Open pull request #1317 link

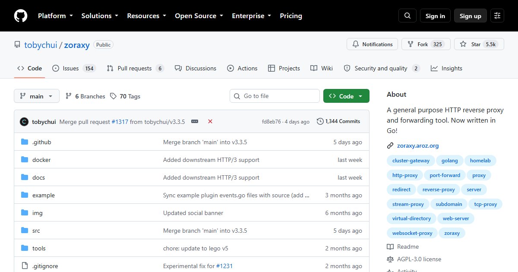(120, 122)
